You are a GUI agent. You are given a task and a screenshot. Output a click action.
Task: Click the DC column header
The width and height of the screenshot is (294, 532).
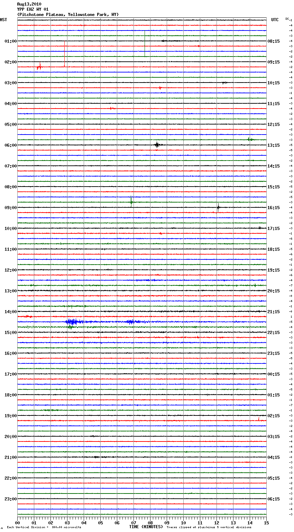click(x=287, y=19)
